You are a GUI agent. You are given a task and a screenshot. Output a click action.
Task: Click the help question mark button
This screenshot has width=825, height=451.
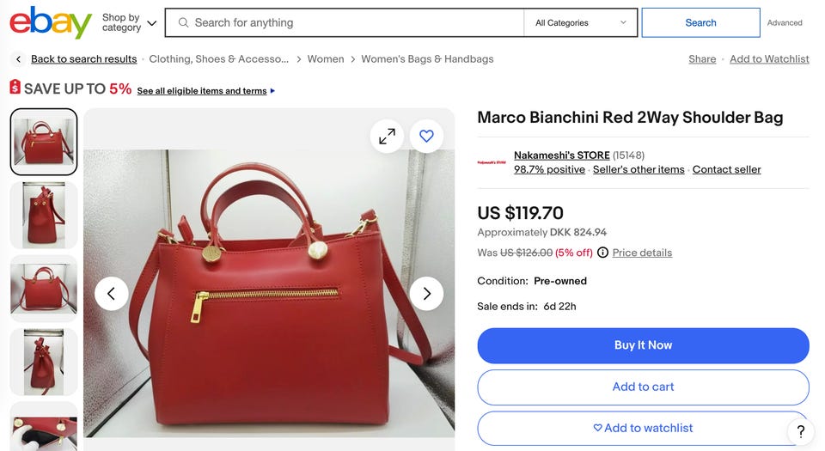pos(800,431)
